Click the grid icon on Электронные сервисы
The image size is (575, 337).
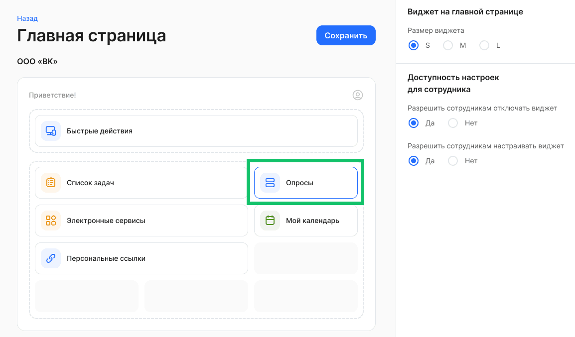point(50,221)
